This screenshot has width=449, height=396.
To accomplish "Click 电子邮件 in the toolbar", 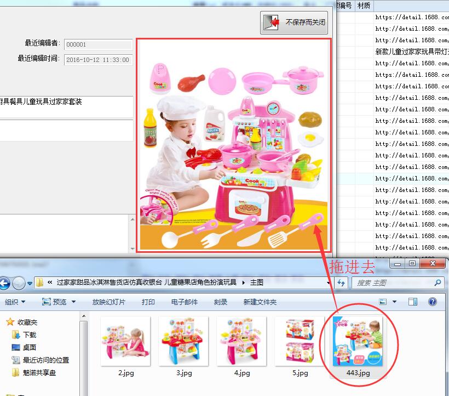I will (185, 302).
